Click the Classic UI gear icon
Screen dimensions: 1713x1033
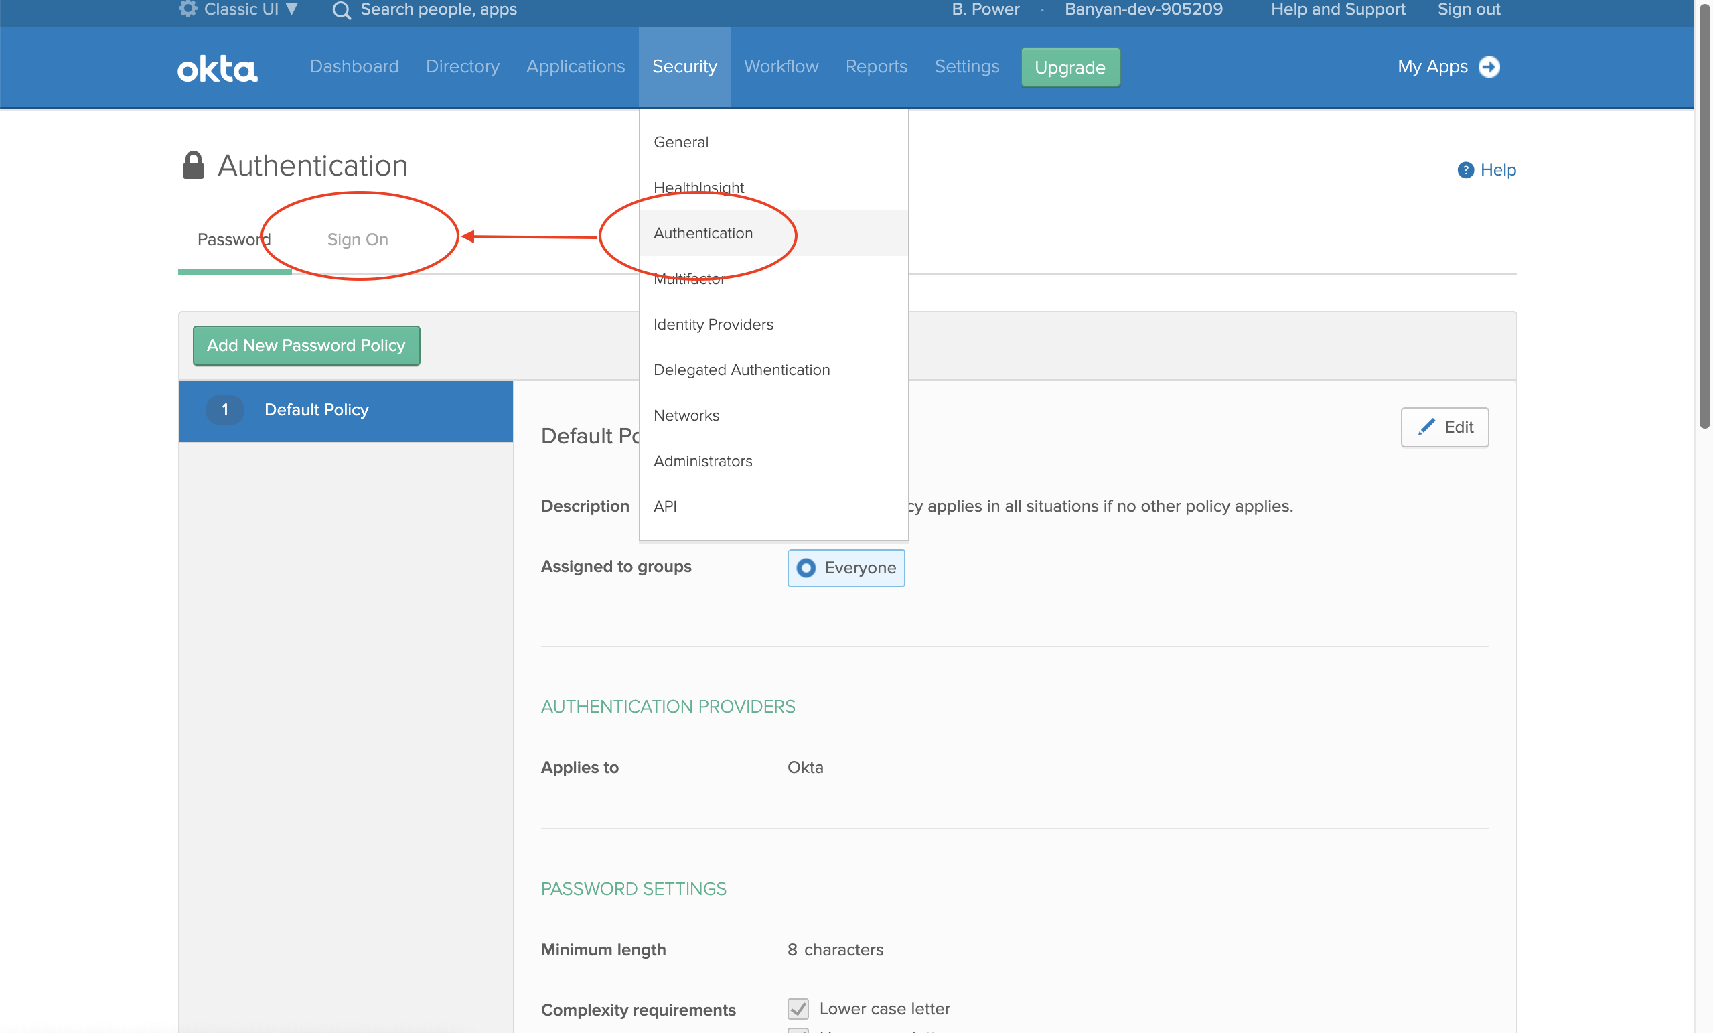click(188, 9)
